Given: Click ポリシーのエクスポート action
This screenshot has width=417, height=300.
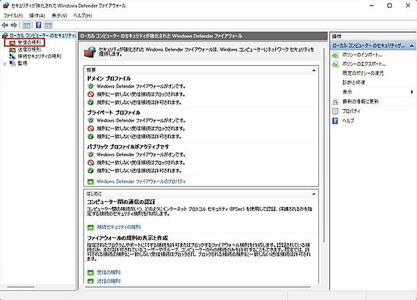Looking at the screenshot, I should tap(363, 64).
